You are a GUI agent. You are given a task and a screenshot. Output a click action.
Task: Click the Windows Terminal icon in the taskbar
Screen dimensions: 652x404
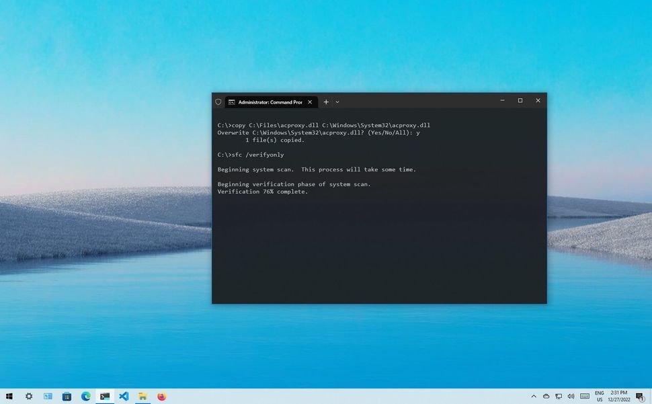(104, 396)
